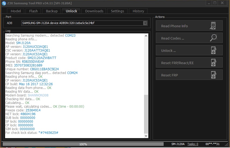This screenshot has width=230, height=148.
Task: Click the log scrollbar up arrow
Action: tap(146, 36)
